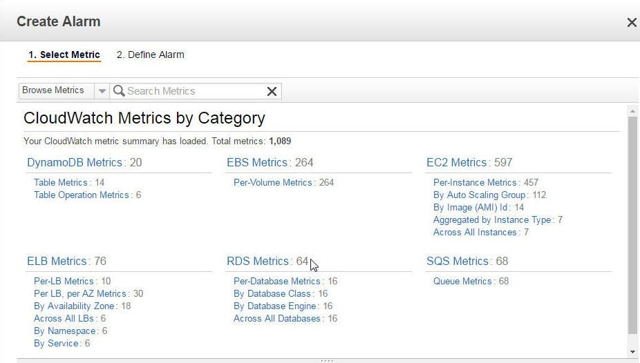Click the Browse Metrics combo box label
The height and width of the screenshot is (363, 640).
53,90
